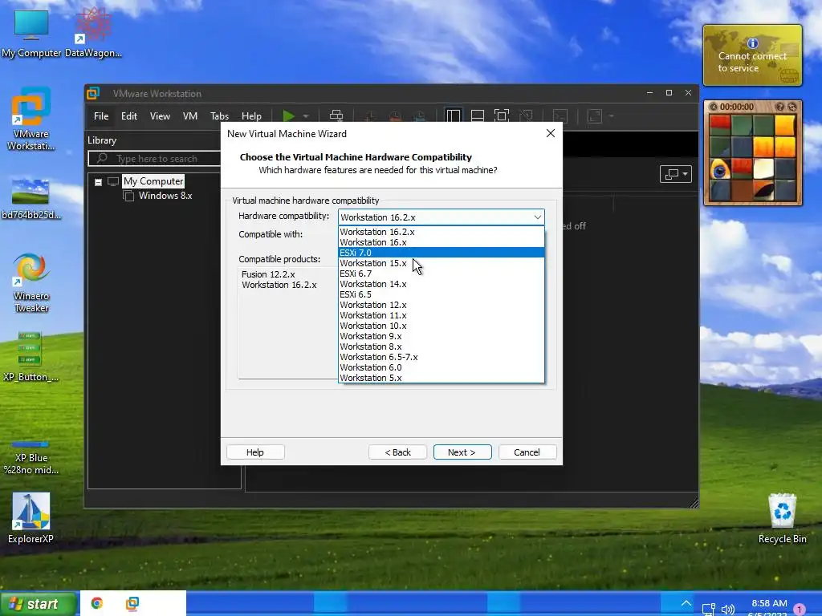Image resolution: width=822 pixels, height=616 pixels.
Task: Open the XP Blue desktop file
Action: (31, 457)
